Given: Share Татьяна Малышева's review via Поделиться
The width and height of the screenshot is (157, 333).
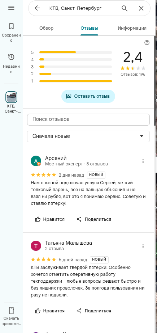Looking at the screenshot, I should [93, 311].
